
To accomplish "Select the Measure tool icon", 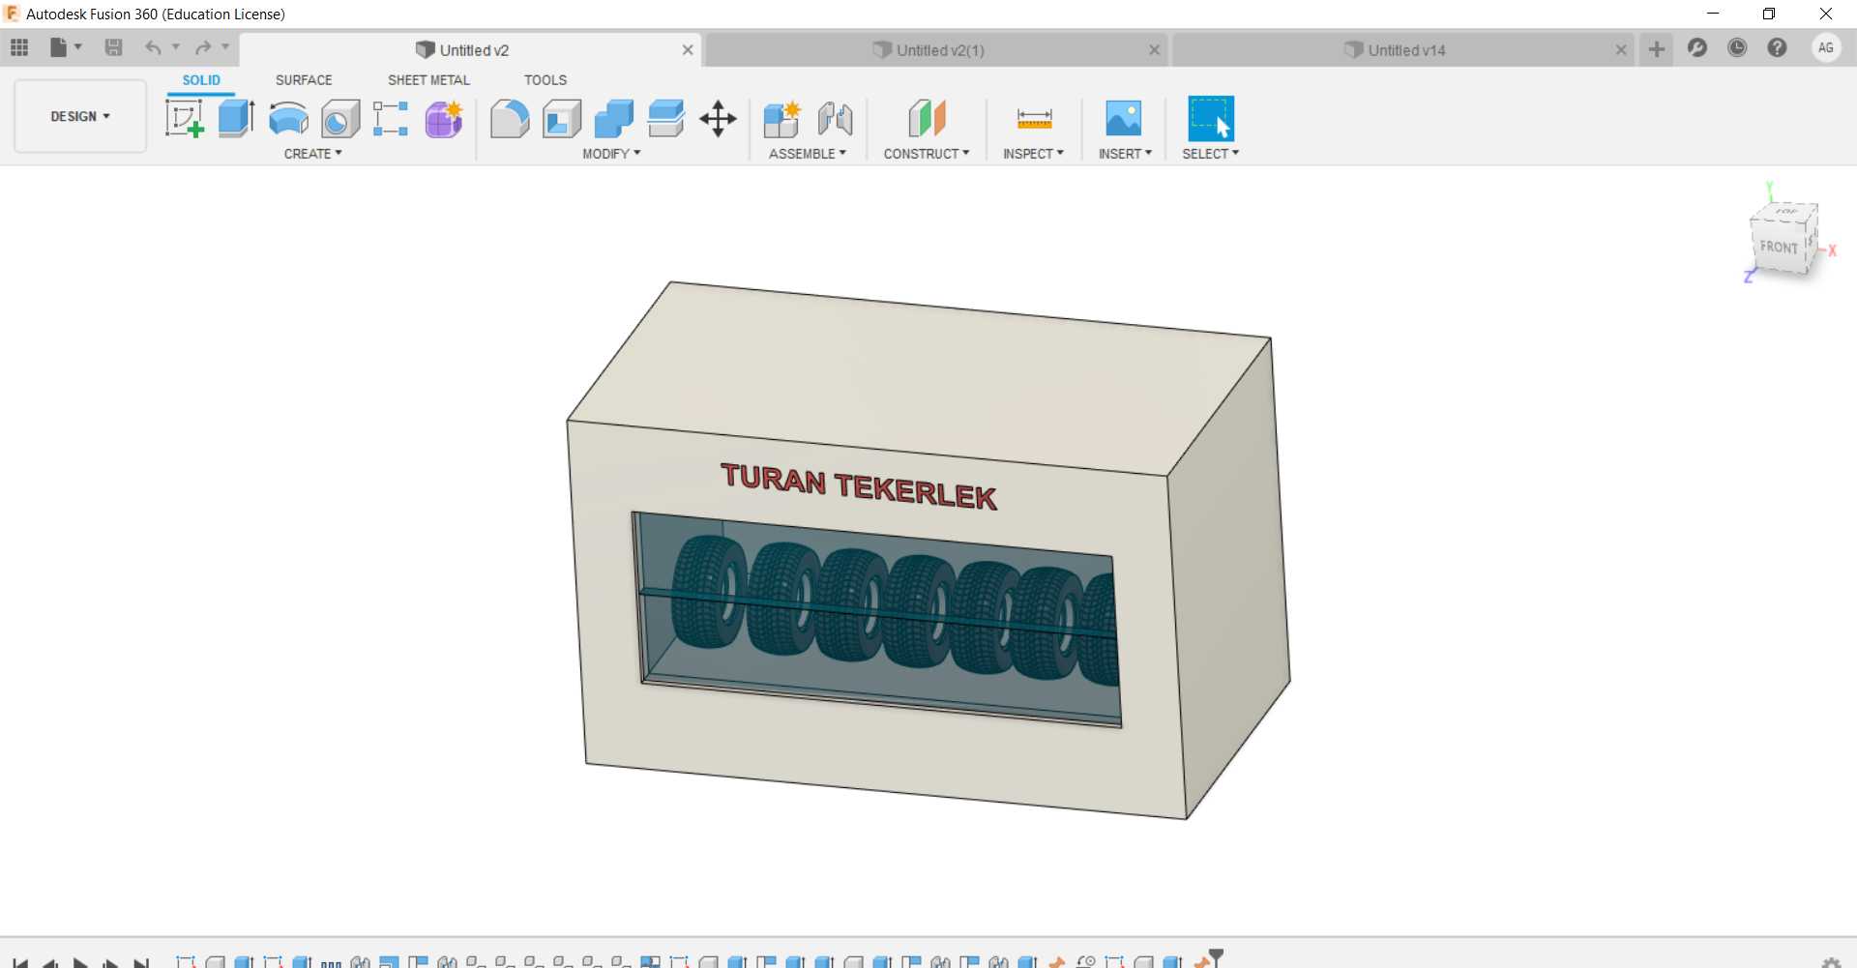I will tap(1034, 119).
